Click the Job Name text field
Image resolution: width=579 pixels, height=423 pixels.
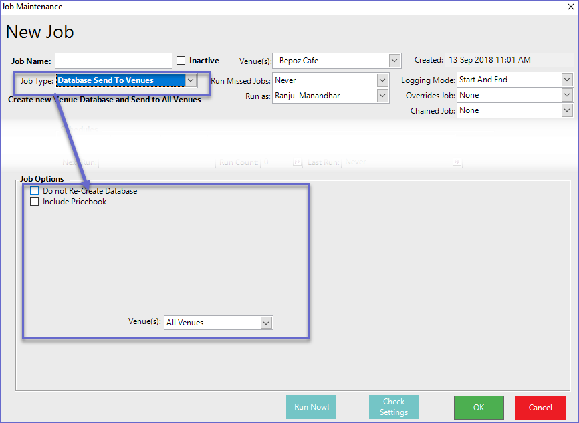[x=114, y=61]
